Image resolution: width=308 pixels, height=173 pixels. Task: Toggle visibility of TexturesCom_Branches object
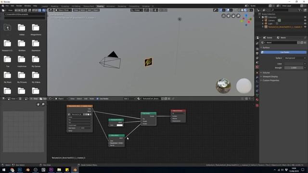click(305, 27)
